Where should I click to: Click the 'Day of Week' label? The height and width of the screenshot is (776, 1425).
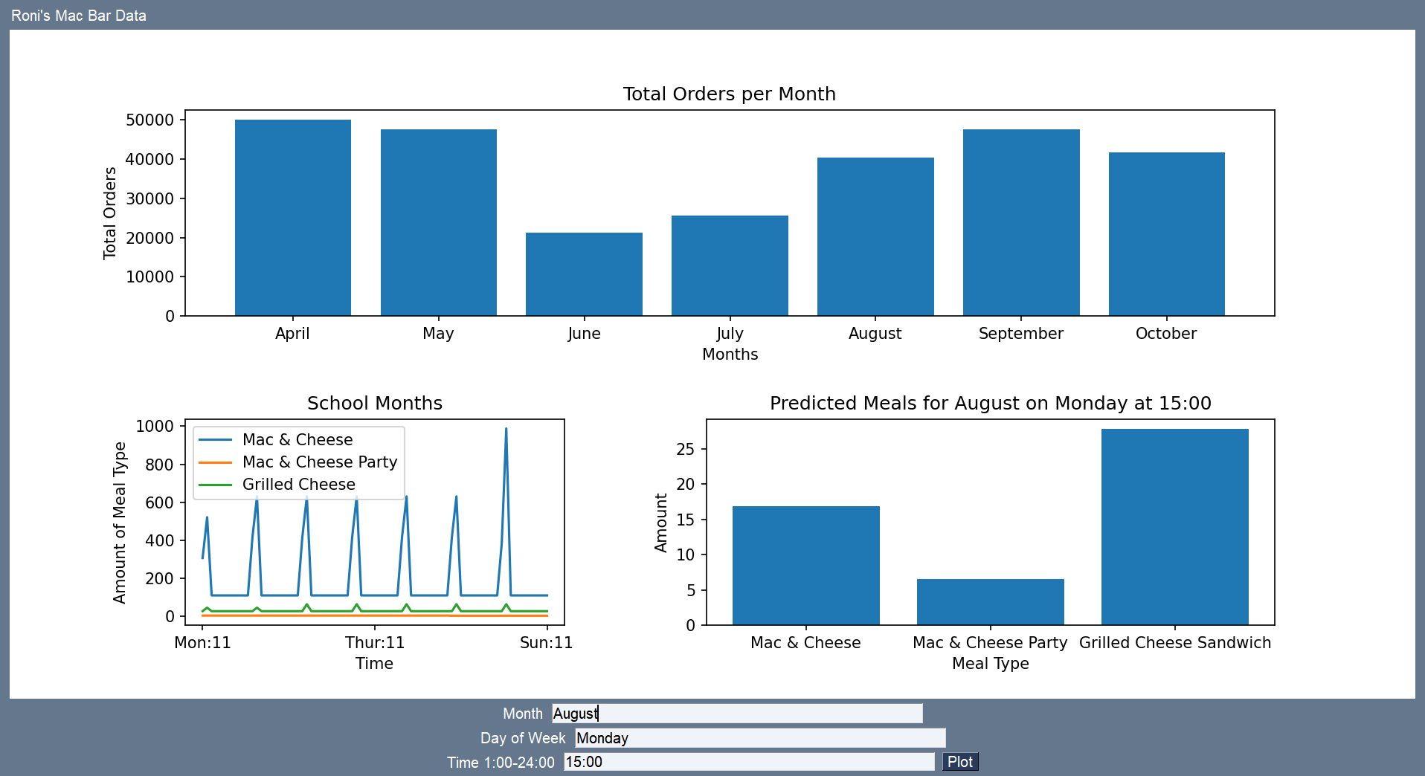point(523,738)
